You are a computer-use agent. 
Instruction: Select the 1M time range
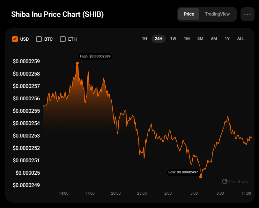(x=187, y=39)
